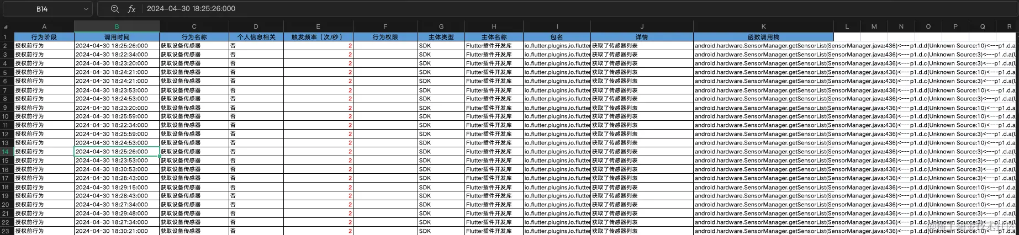
Task: Select the cell with time 18:29:48:000
Action: tap(117, 213)
